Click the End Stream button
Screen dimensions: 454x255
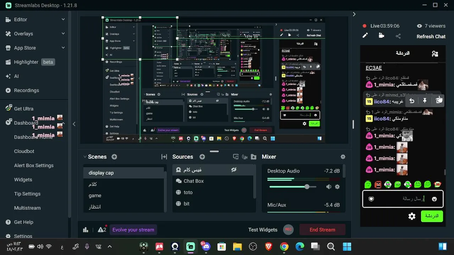pyautogui.click(x=322, y=229)
